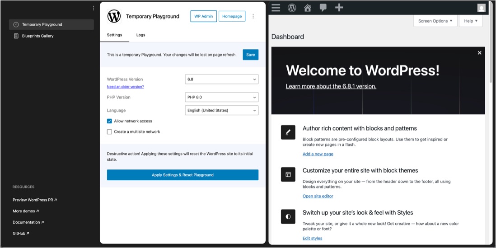Open the GitHub resource link
This screenshot has width=496, height=248.
point(21,234)
